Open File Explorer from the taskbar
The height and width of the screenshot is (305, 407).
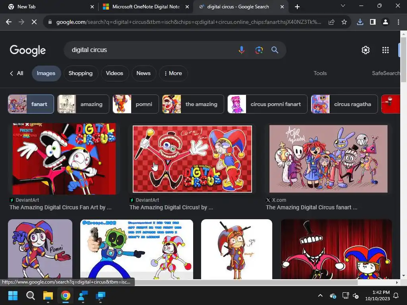pos(48,295)
